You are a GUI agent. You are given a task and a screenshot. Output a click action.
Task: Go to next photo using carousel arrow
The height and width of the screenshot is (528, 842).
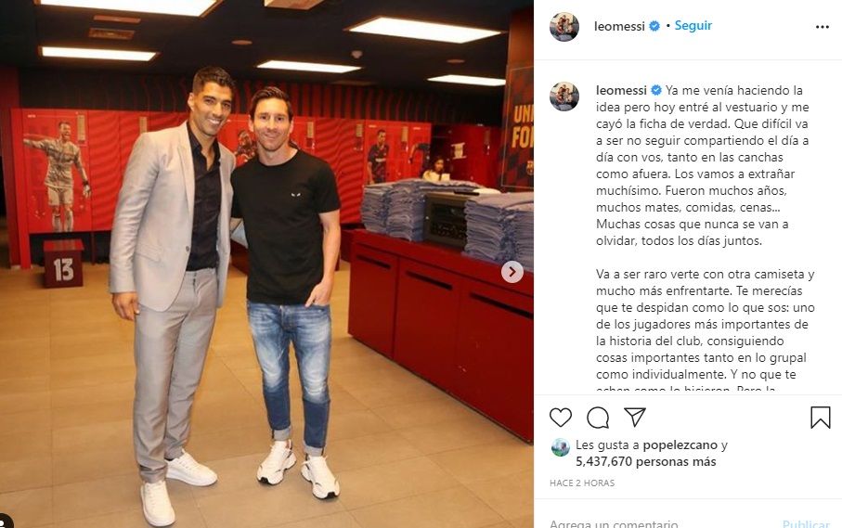click(x=512, y=272)
